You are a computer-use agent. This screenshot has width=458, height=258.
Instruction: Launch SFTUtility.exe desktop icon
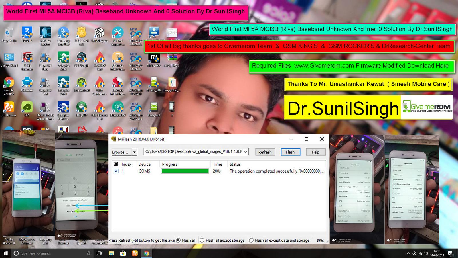pyautogui.click(x=100, y=35)
